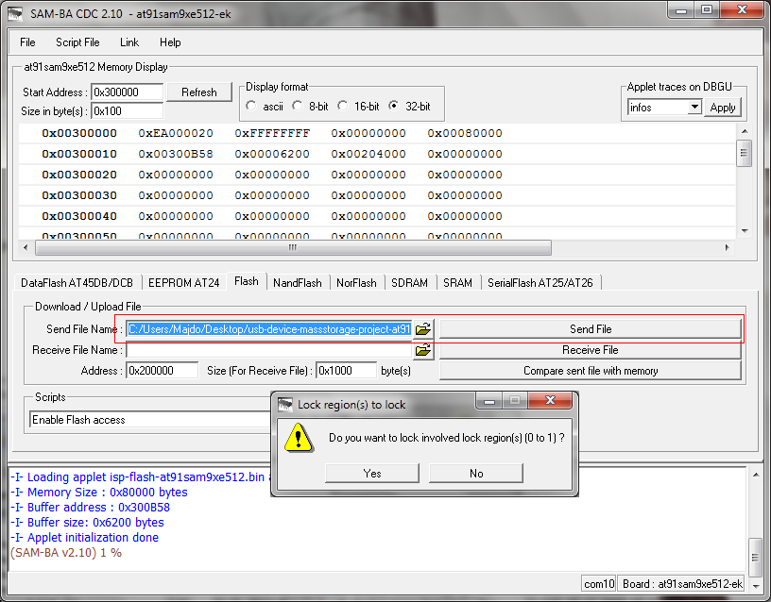The image size is (771, 602).
Task: Click memory value 0xEA000020
Action: click(176, 133)
